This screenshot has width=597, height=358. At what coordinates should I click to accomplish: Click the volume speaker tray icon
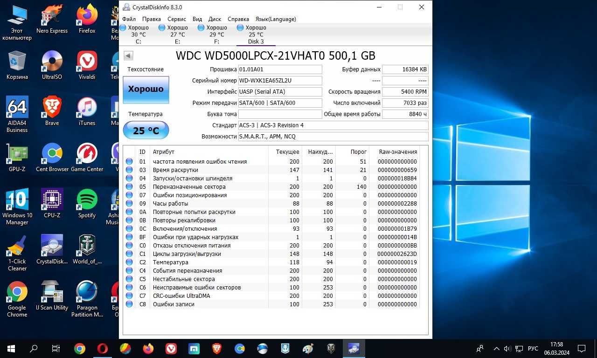point(507,348)
